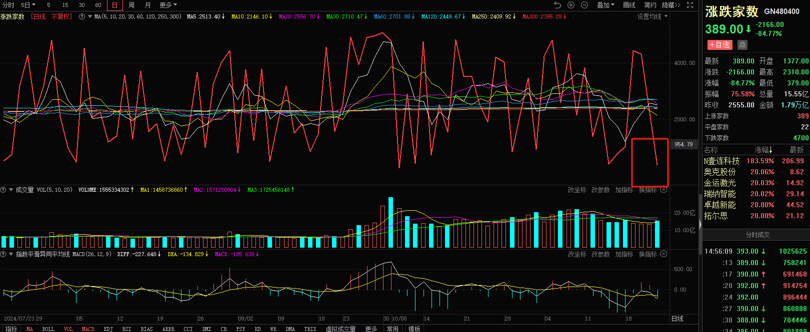
Task: Enable the RSI indicator at bottom bar
Action: 126,329
